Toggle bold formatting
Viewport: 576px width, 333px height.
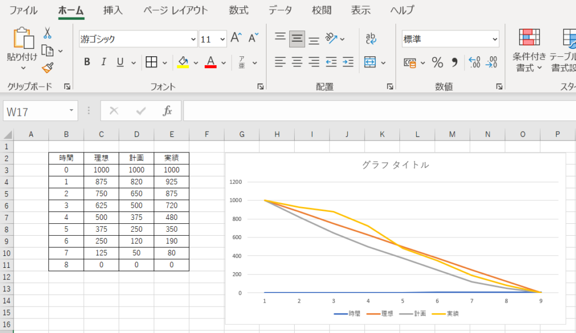pyautogui.click(x=87, y=62)
